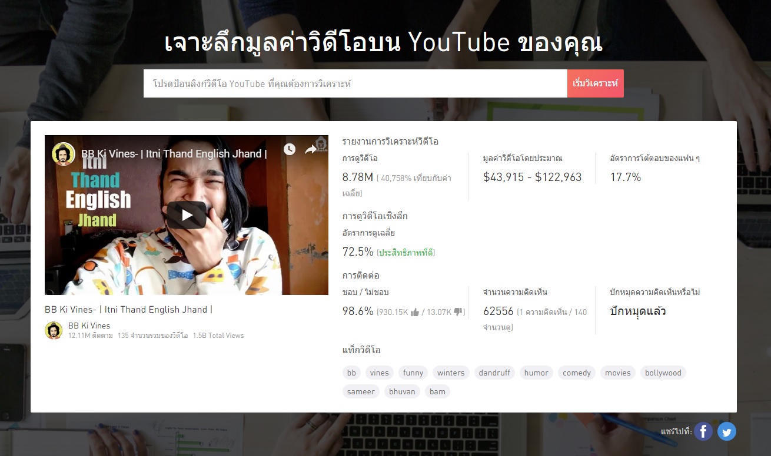Click the video title in player header
The width and height of the screenshot is (771, 456).
coord(174,154)
